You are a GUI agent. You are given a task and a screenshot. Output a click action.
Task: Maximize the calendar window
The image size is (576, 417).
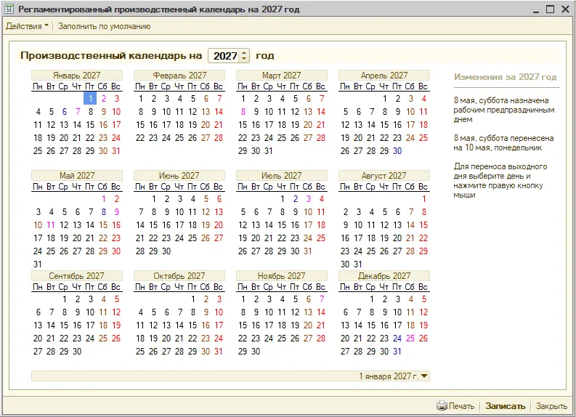[551, 9]
